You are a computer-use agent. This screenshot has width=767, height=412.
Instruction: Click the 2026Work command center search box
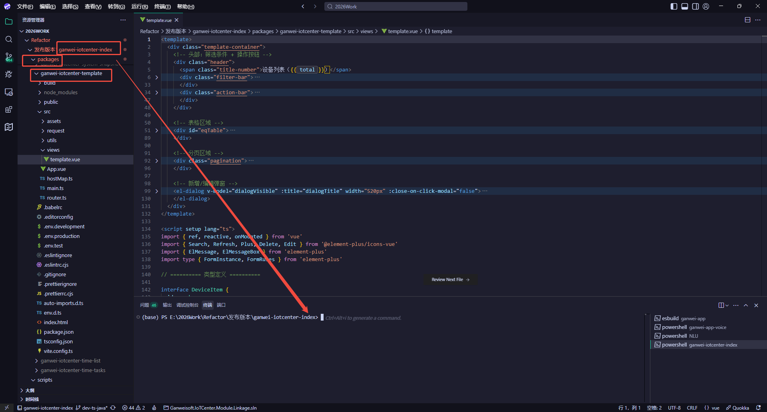pos(395,6)
